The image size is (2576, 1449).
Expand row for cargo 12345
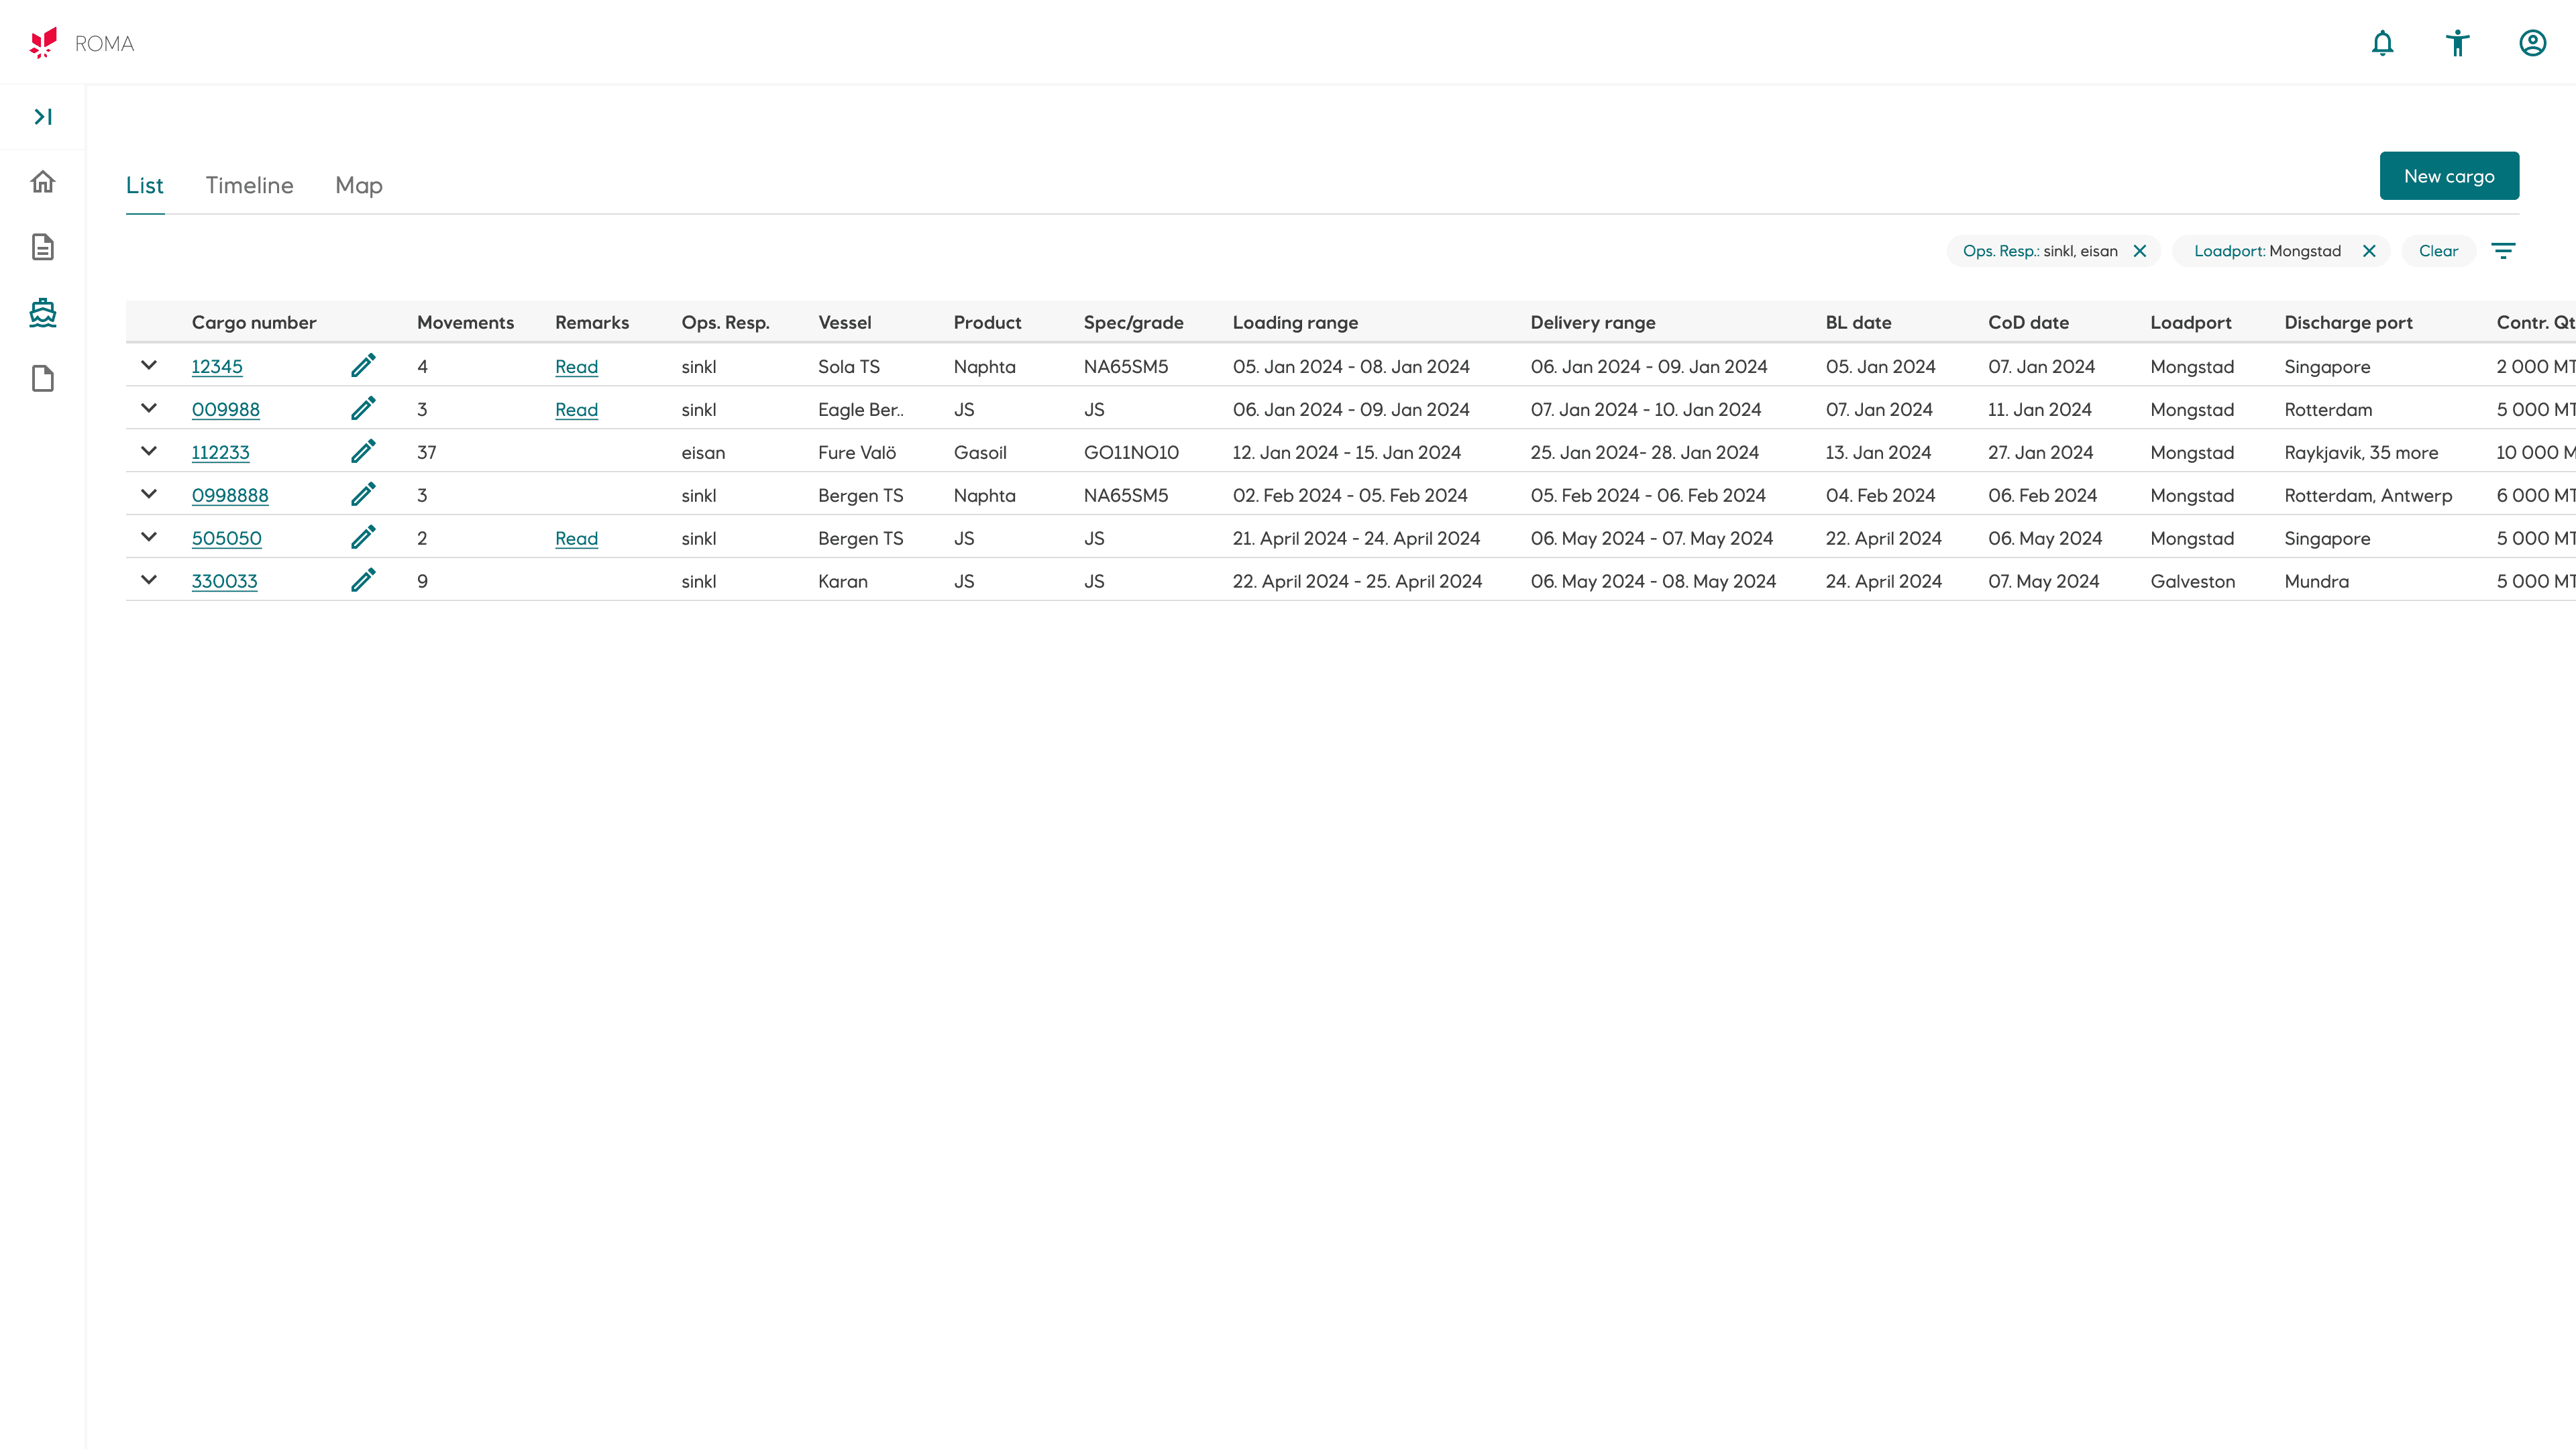click(149, 366)
